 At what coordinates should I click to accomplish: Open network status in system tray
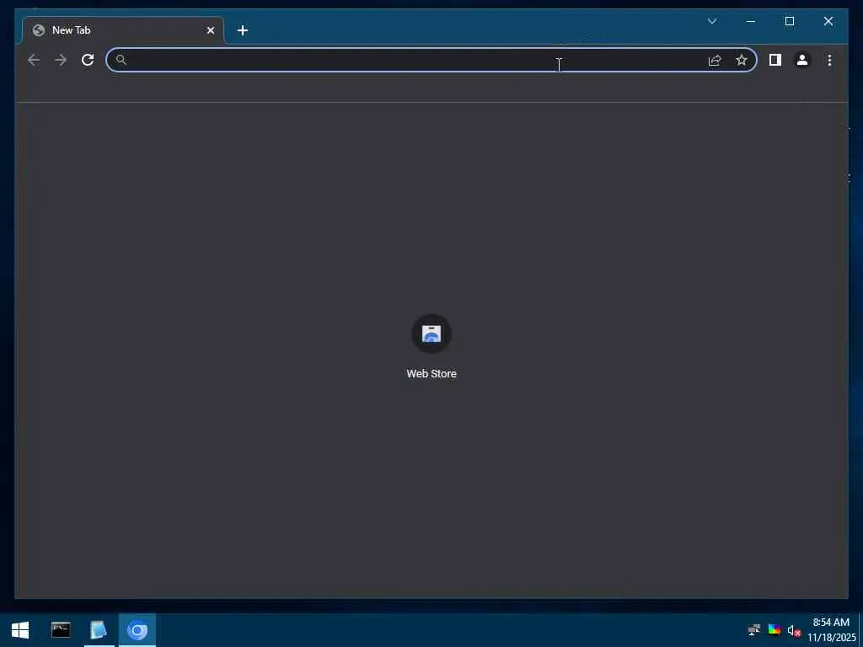754,630
